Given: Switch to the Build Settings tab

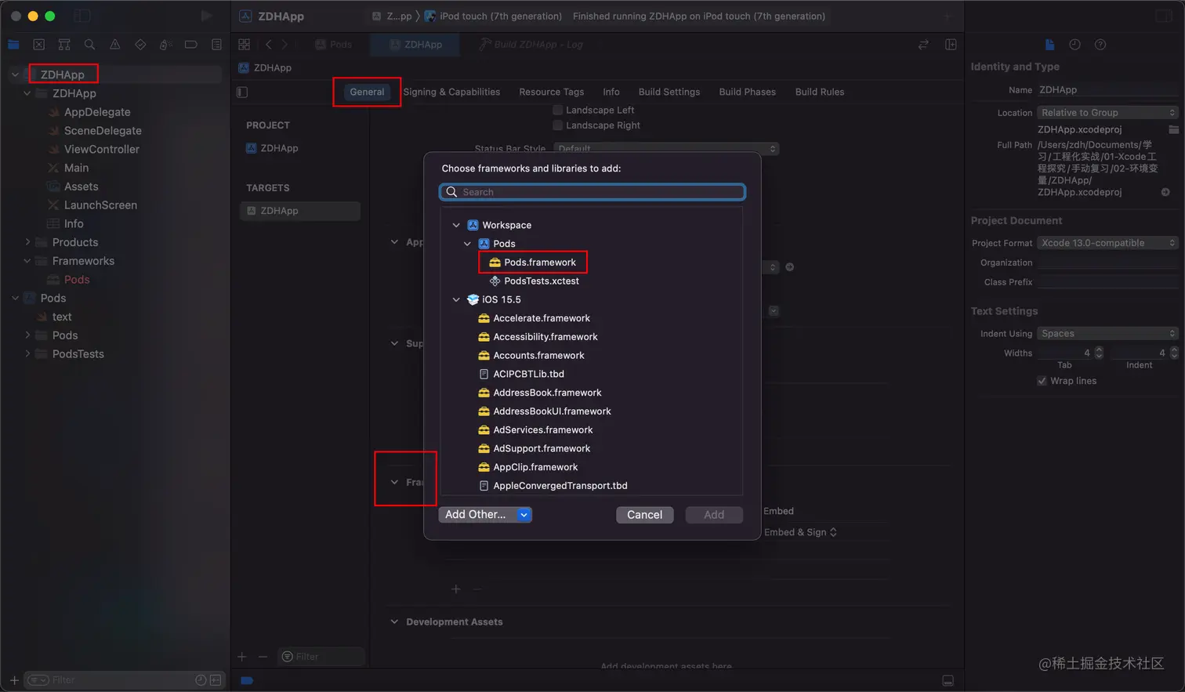Looking at the screenshot, I should [x=669, y=92].
